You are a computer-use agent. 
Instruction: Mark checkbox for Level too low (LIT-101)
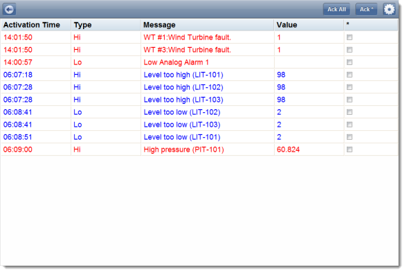click(350, 137)
